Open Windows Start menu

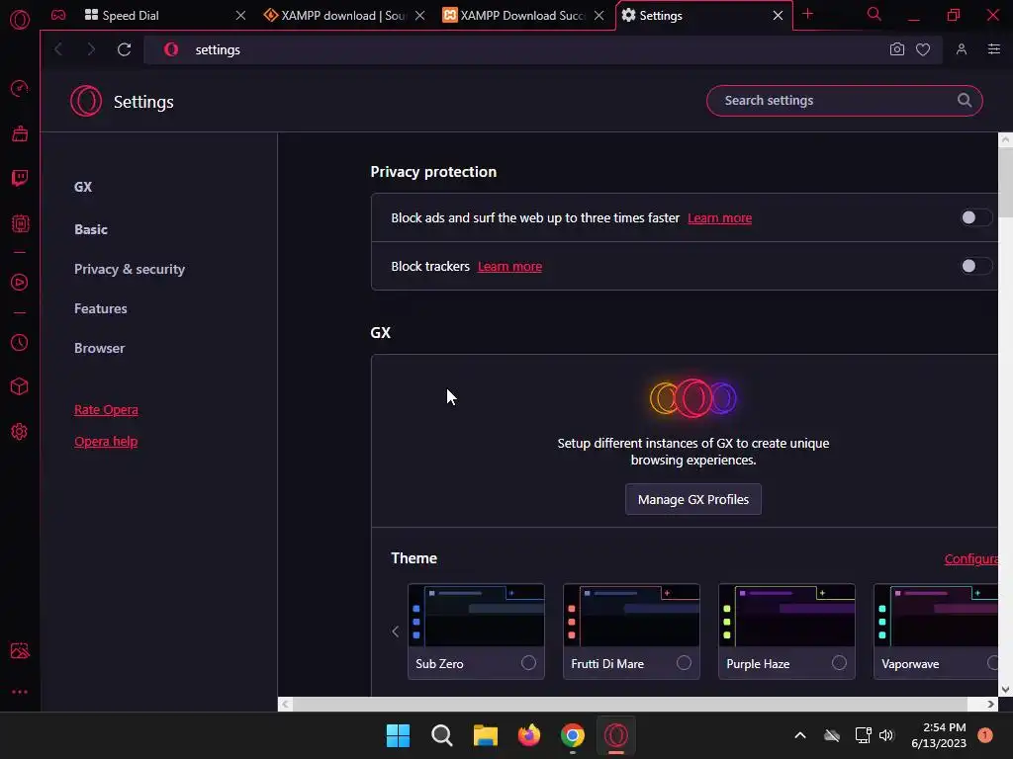point(398,735)
